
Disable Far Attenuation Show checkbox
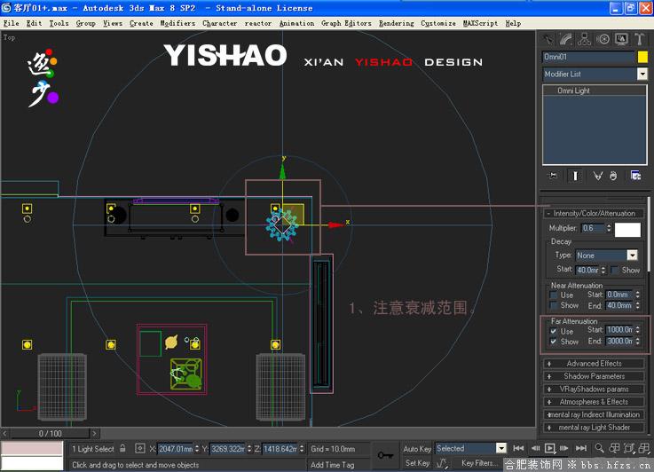tap(554, 342)
